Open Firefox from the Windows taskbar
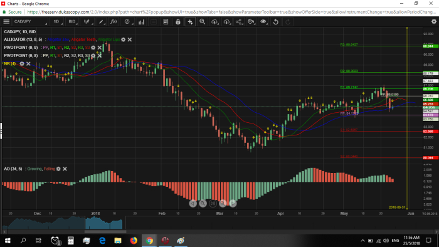This screenshot has height=247, width=439. pos(134,241)
